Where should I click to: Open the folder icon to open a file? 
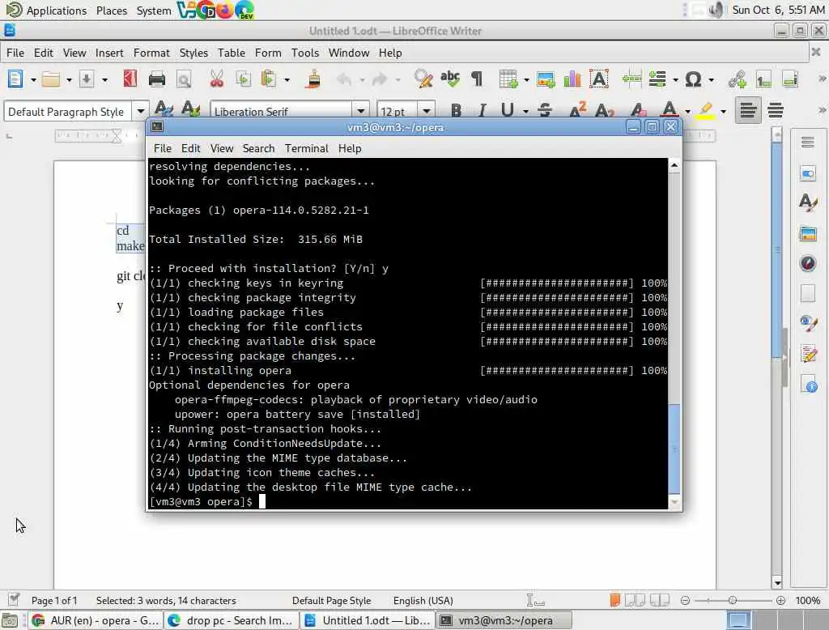coord(51,79)
